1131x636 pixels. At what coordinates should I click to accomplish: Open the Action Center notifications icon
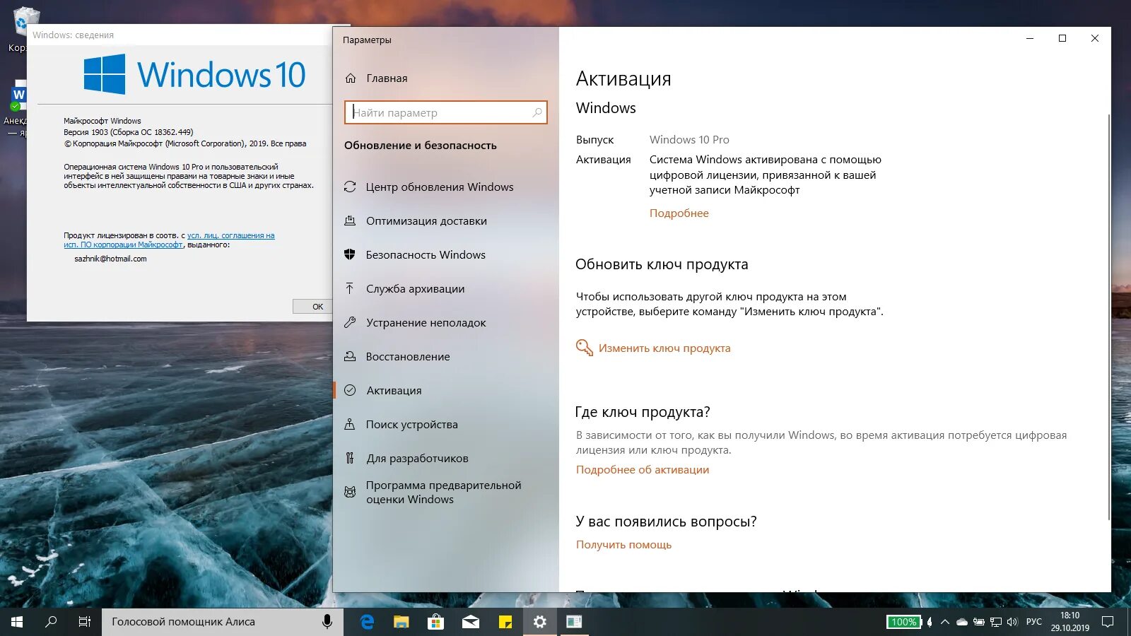tap(1108, 622)
